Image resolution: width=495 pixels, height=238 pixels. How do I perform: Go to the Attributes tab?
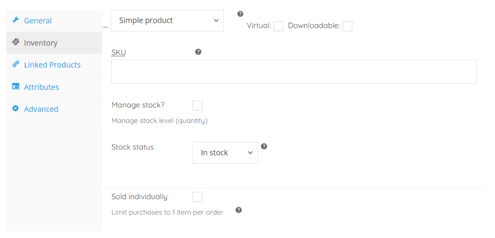(42, 87)
